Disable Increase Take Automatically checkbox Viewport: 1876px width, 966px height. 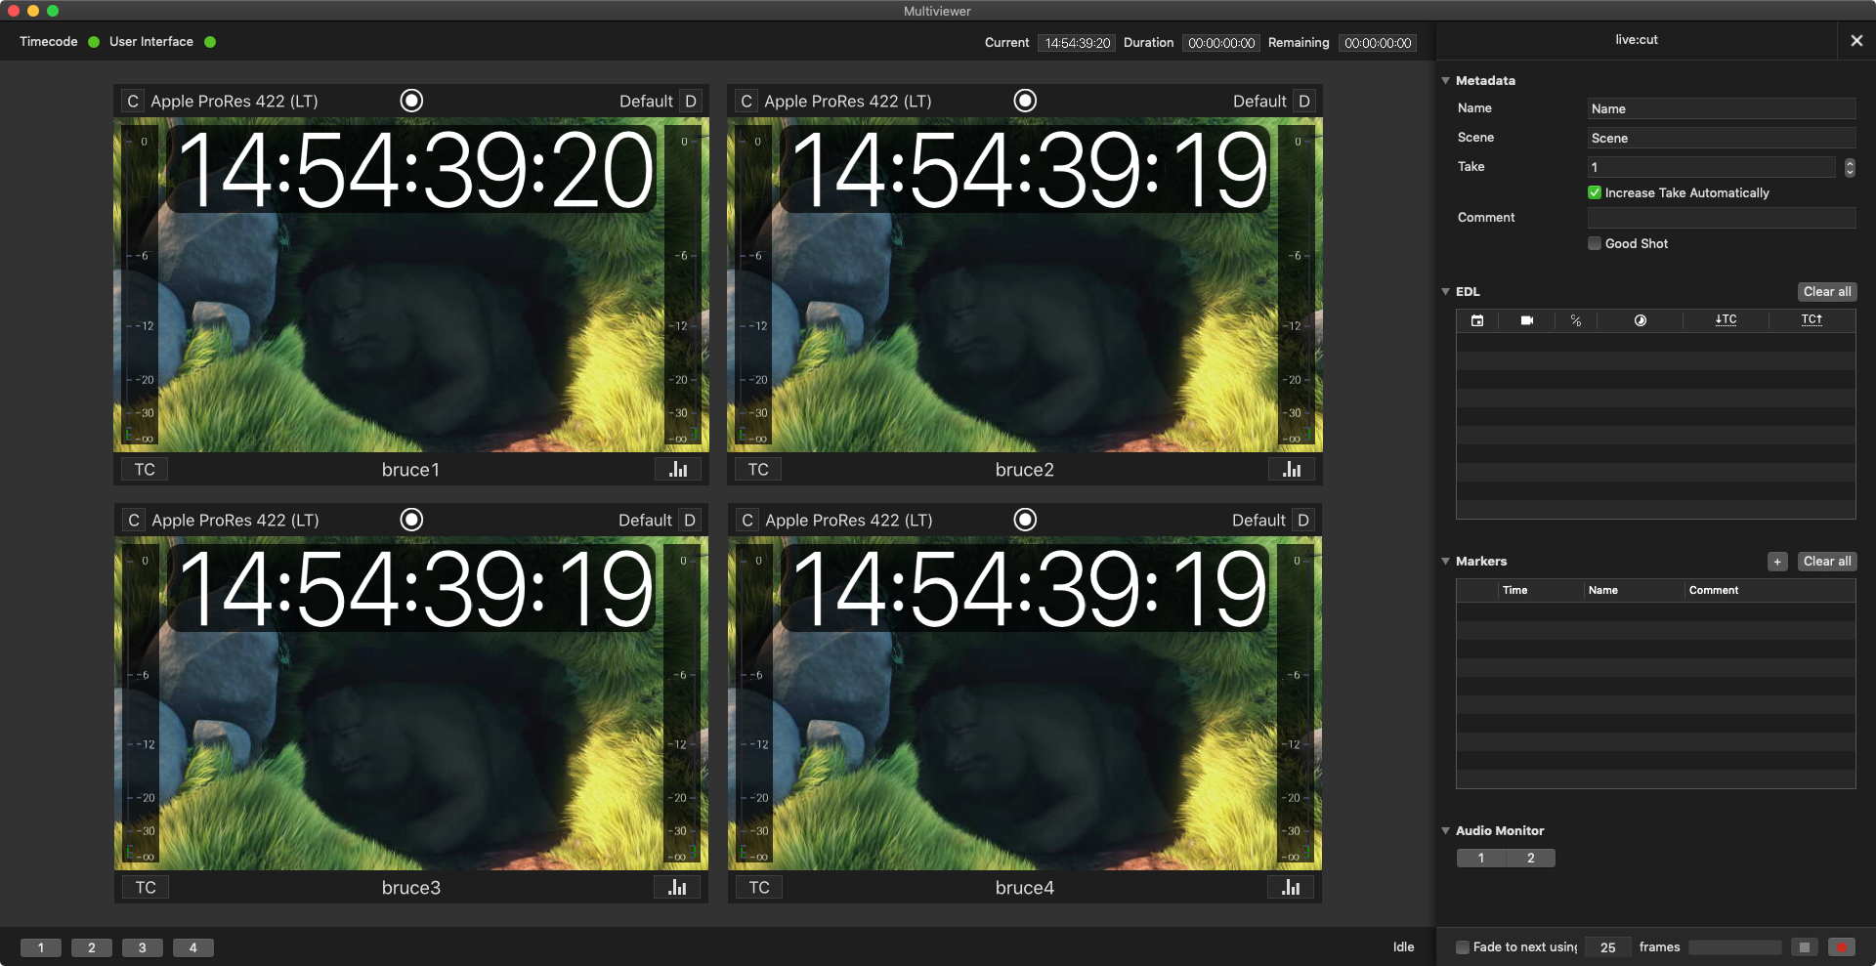(x=1595, y=193)
